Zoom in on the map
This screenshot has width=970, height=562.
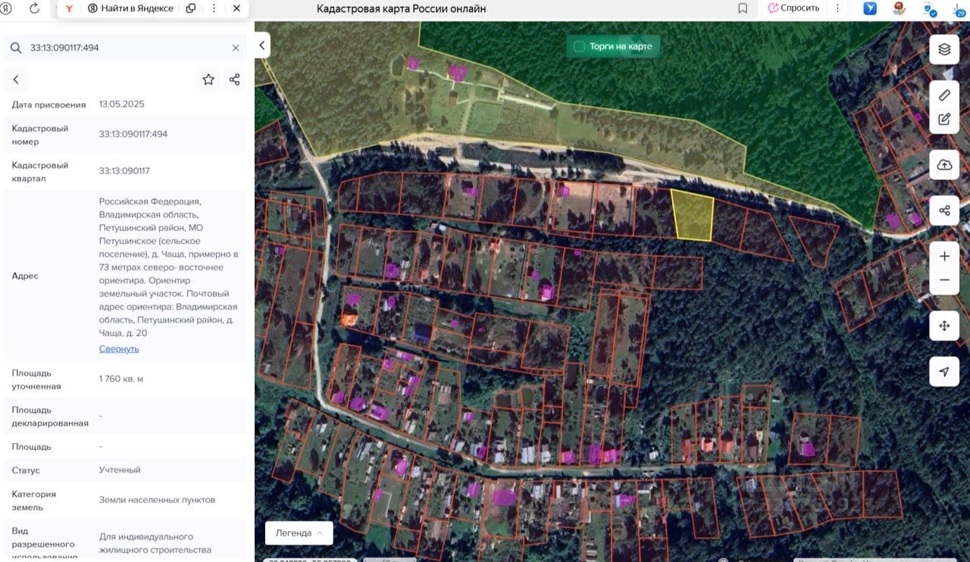coord(944,256)
